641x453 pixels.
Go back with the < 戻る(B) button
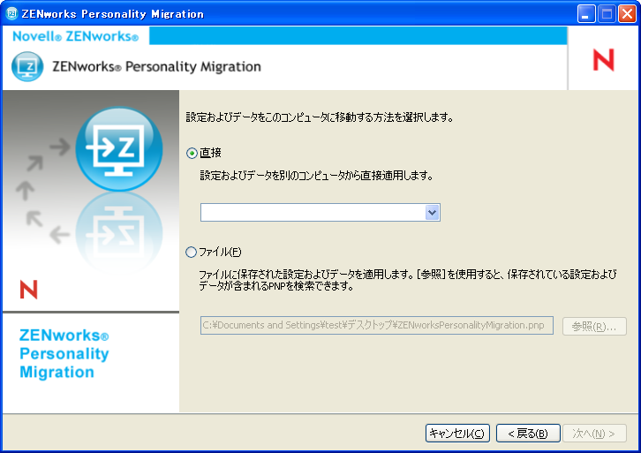pos(528,434)
